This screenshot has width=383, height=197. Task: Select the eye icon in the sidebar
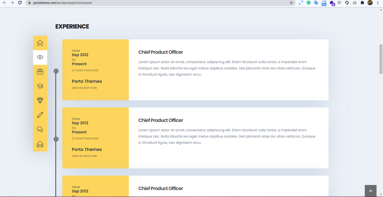click(40, 57)
